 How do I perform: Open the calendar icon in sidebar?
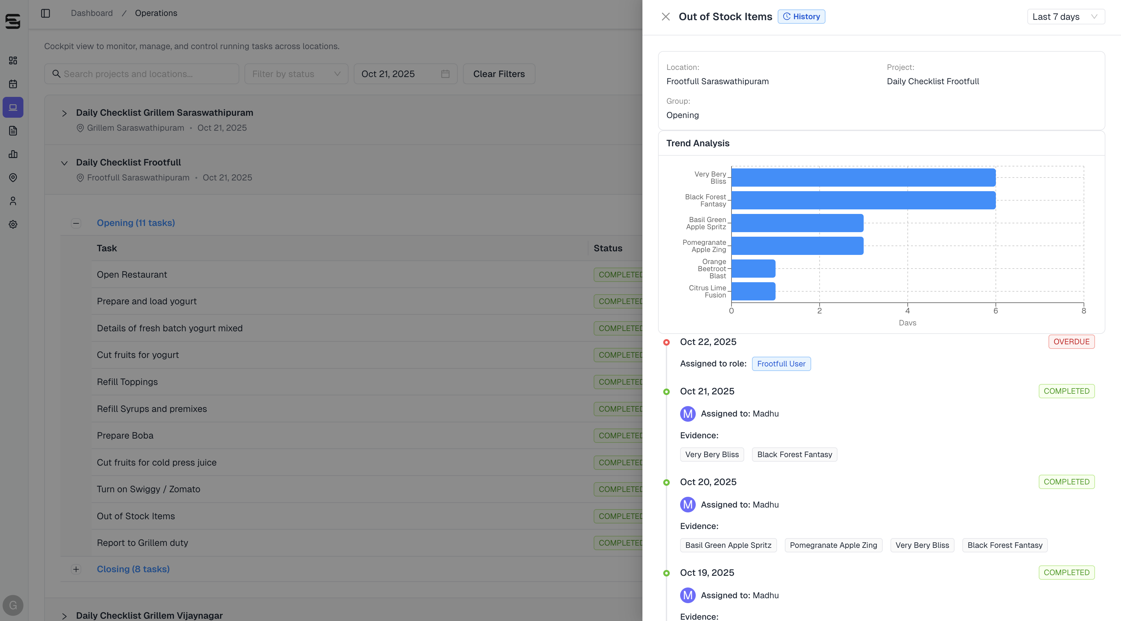point(13,84)
